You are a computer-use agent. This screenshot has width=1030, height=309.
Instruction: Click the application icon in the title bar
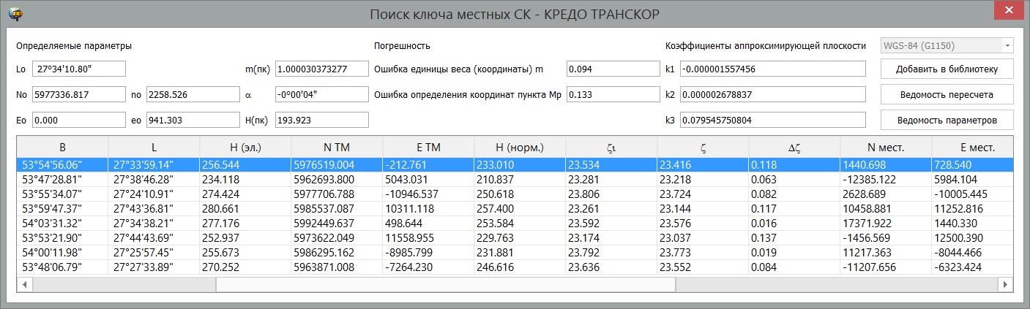(x=15, y=14)
